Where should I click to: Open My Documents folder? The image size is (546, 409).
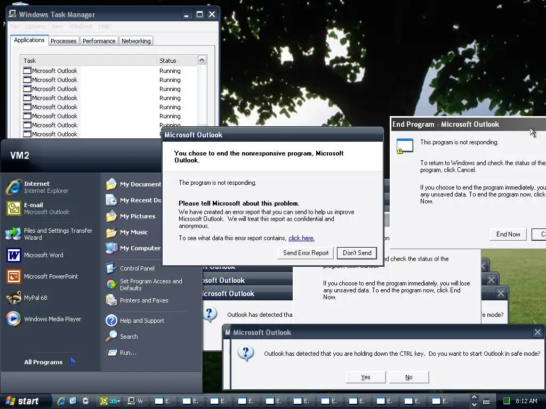[x=133, y=184]
